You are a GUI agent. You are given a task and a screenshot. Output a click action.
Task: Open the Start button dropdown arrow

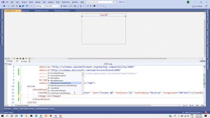[68, 6]
